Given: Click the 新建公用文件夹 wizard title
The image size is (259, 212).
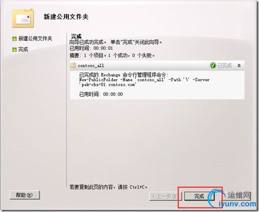Looking at the screenshot, I should pos(66,17).
